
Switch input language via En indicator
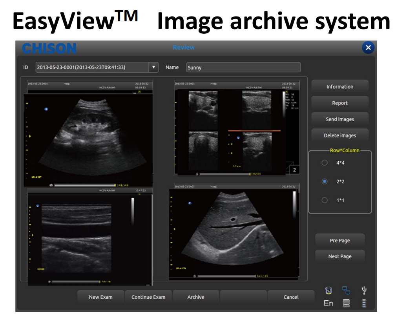328,303
